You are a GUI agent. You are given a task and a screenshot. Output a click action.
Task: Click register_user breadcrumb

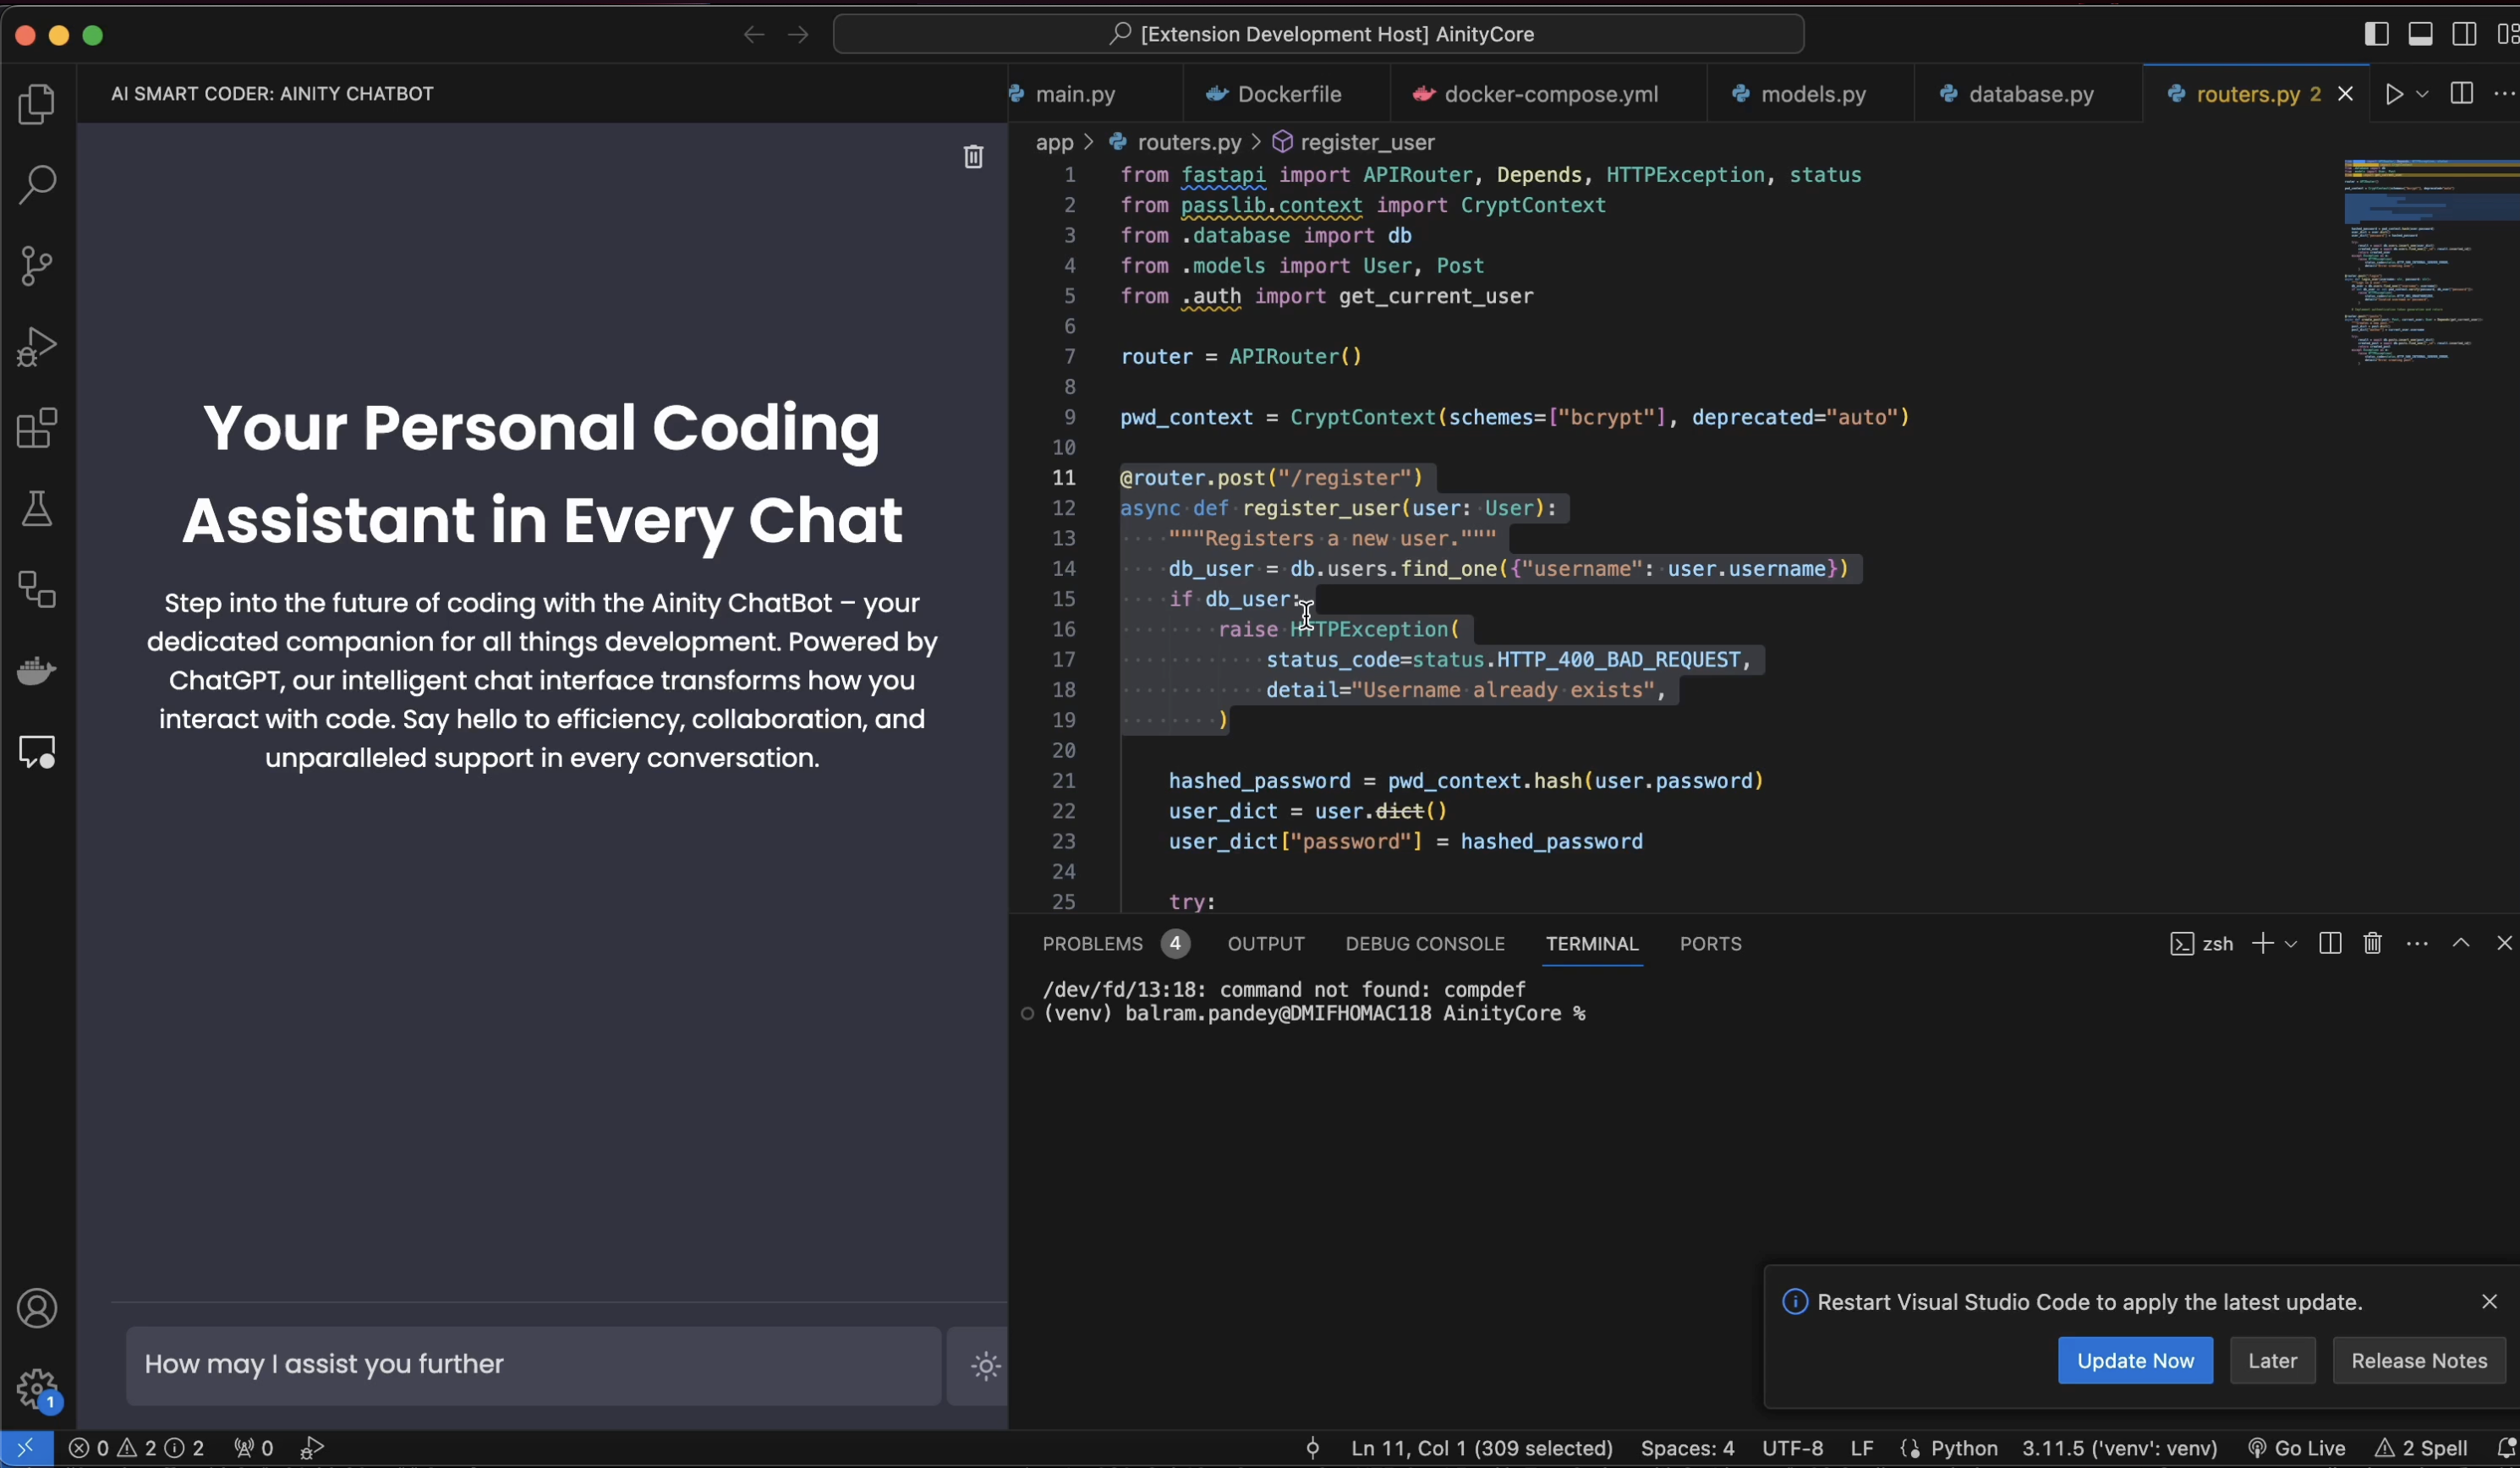(1367, 143)
